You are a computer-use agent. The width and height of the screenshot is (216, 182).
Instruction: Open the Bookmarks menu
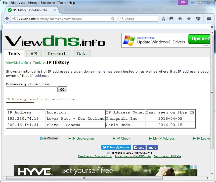pos(48,3)
